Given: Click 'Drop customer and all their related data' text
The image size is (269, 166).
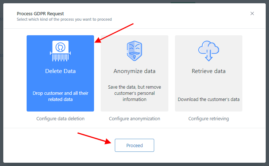Looking at the screenshot, I should point(61,96).
